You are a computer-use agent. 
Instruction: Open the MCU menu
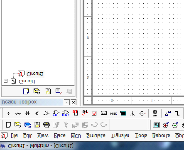pos(76,136)
